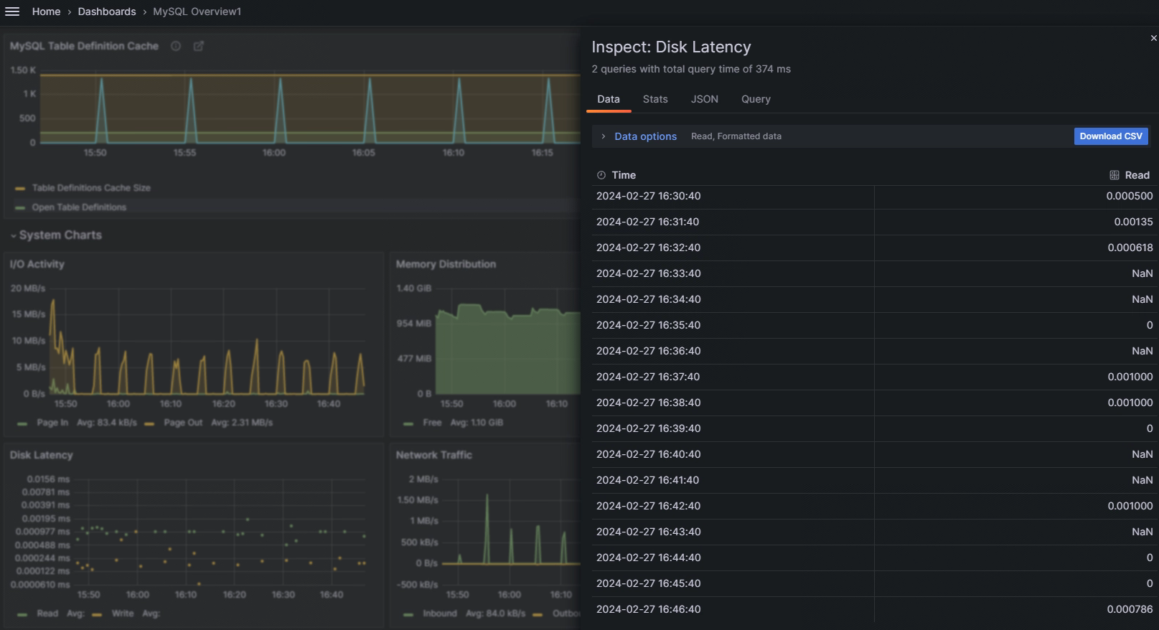The image size is (1159, 630).
Task: Click the Read column header
Action: (1137, 175)
